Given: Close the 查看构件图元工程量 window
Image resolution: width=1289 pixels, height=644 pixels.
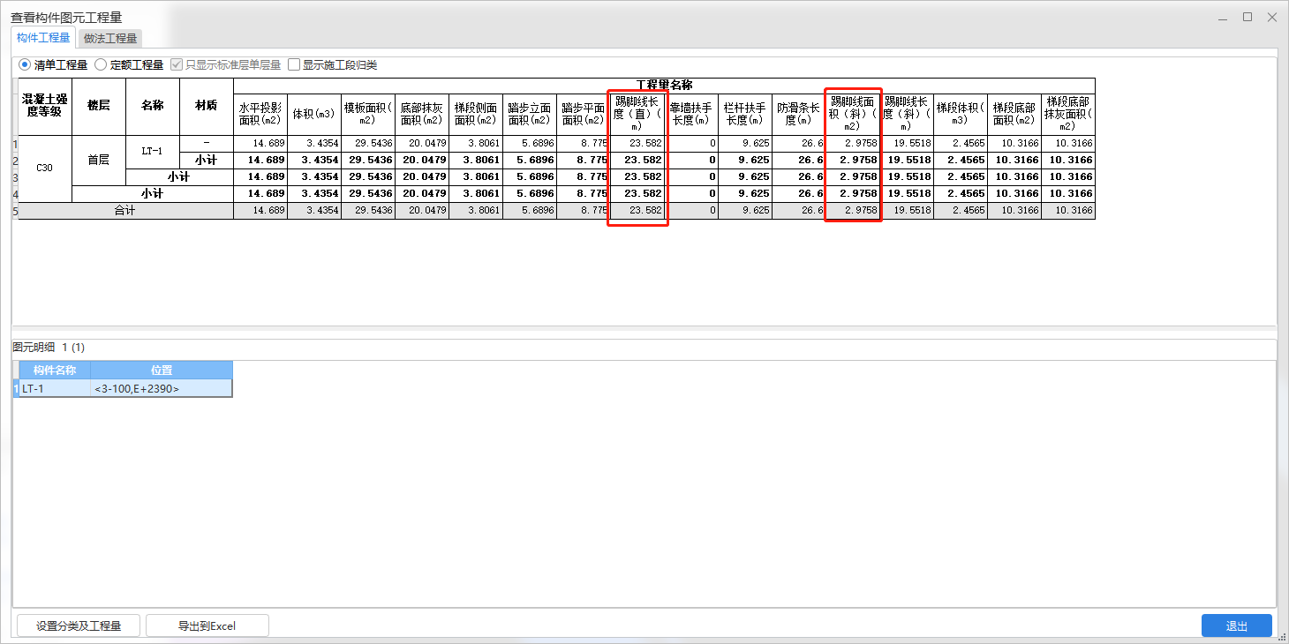Looking at the screenshot, I should (1272, 17).
